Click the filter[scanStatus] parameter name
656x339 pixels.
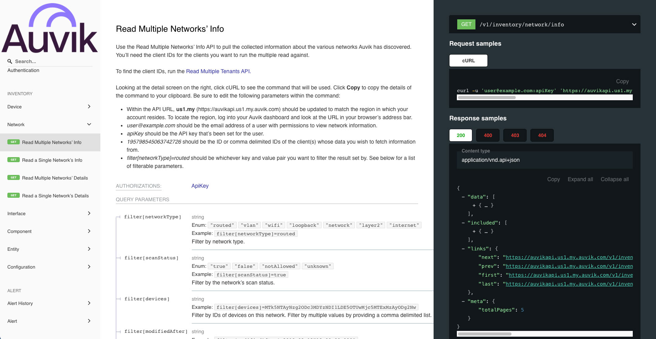pos(152,258)
